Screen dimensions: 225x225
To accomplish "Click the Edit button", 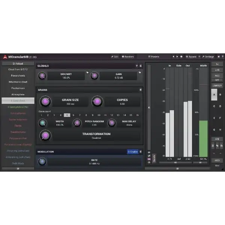I will click(x=115, y=57).
